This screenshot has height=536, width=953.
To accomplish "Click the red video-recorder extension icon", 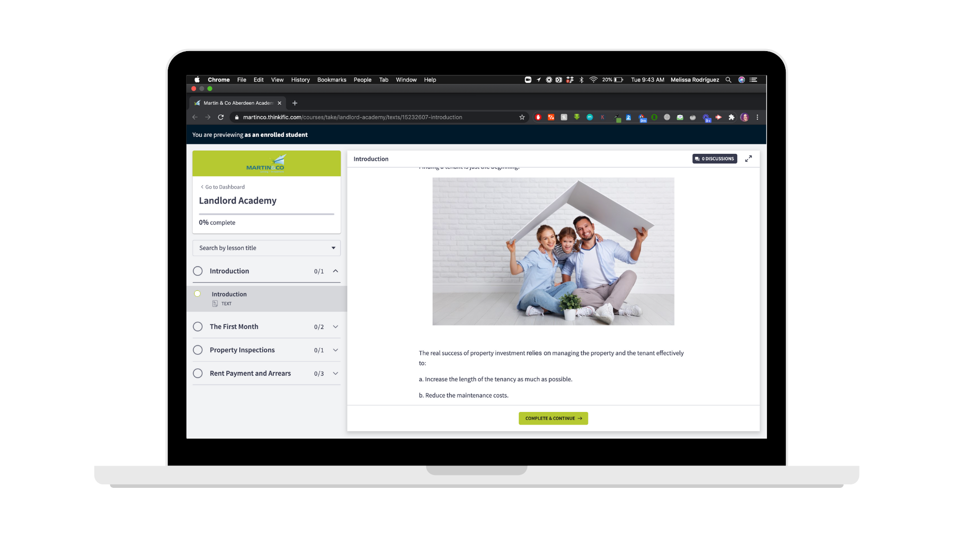I will click(x=718, y=117).
